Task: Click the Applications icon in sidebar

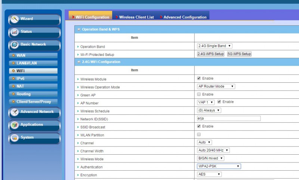Action: coord(15,125)
